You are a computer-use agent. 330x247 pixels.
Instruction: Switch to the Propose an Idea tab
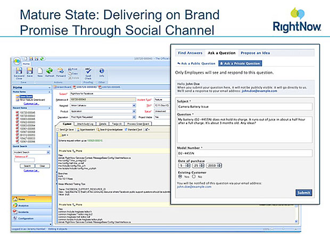point(255,53)
